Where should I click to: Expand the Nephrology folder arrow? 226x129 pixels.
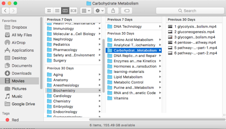click(x=100, y=39)
